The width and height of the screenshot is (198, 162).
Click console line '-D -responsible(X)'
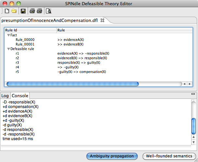point(19,102)
